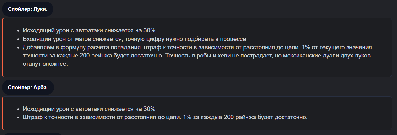The width and height of the screenshot is (397, 135).
Task: Collapse the "Спойлер: Арба." spoiler
Action: 28,87
